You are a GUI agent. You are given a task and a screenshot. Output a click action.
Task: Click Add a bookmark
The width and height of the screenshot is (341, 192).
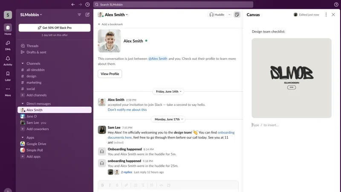click(110, 24)
